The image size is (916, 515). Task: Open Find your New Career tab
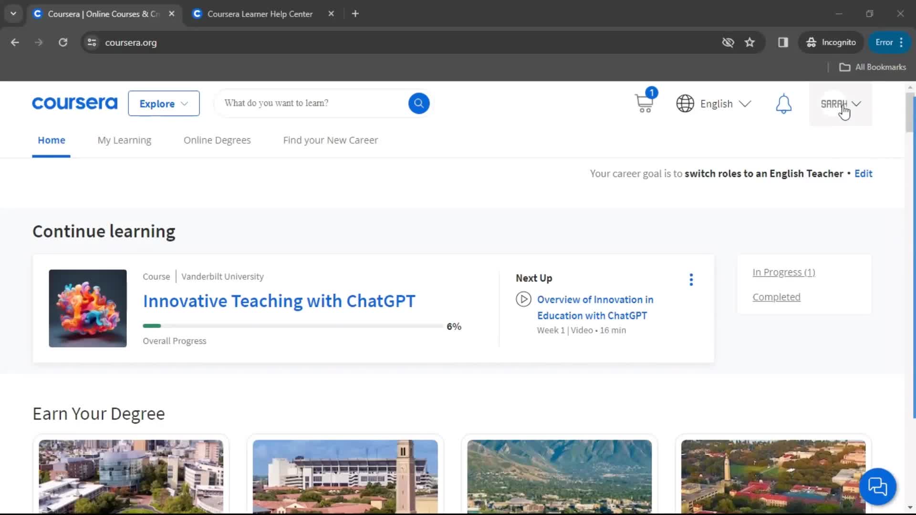coord(331,140)
